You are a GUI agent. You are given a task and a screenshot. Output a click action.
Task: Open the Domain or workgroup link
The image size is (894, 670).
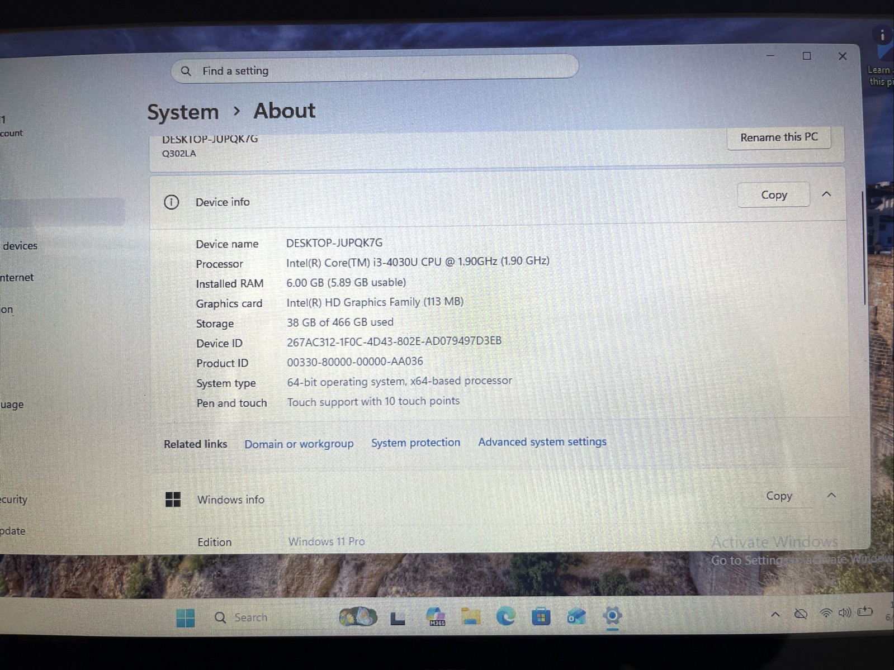[299, 444]
